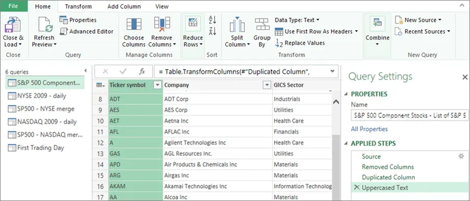The image size is (470, 201).
Task: Open the Ticker symbol column filter dropdown
Action: [x=157, y=85]
